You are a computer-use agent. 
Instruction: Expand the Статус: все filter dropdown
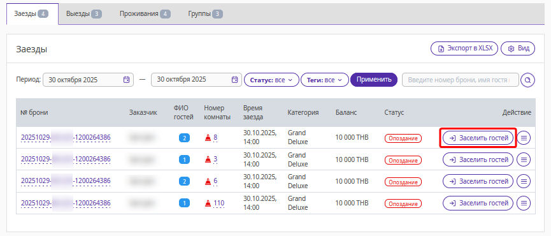click(x=271, y=80)
